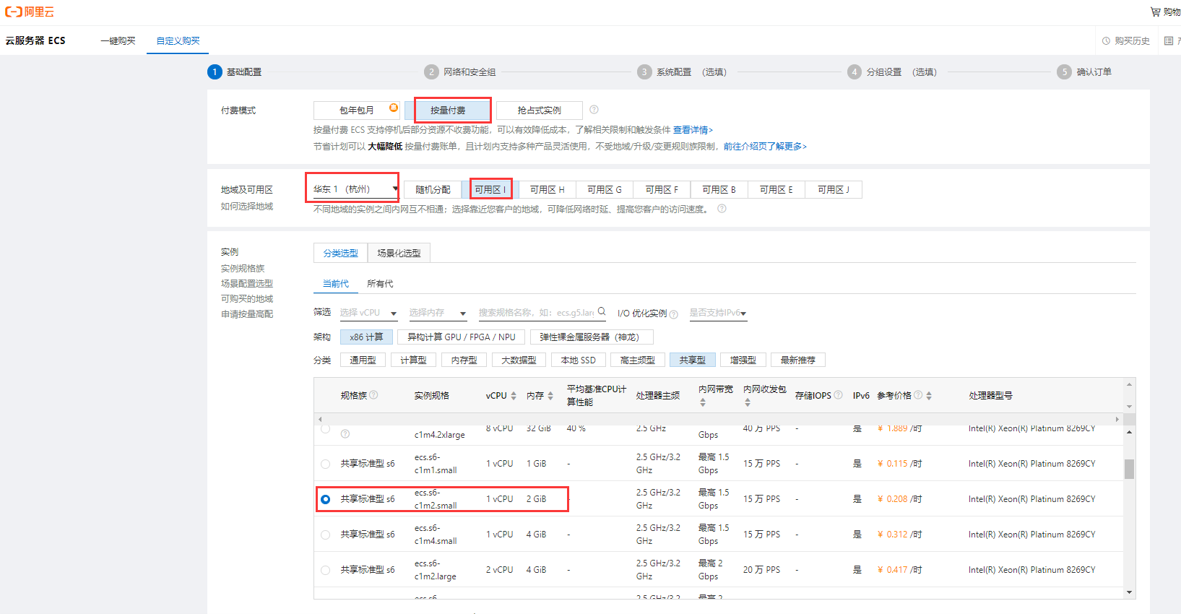The image size is (1181, 614).
Task: Choose 异构计算 GPU / FPGA / NPU architecture
Action: click(462, 337)
